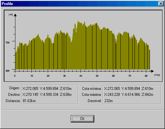The height and width of the screenshot is (129, 165).
Task: Click the 60 km axis label
Action: [x=113, y=76]
